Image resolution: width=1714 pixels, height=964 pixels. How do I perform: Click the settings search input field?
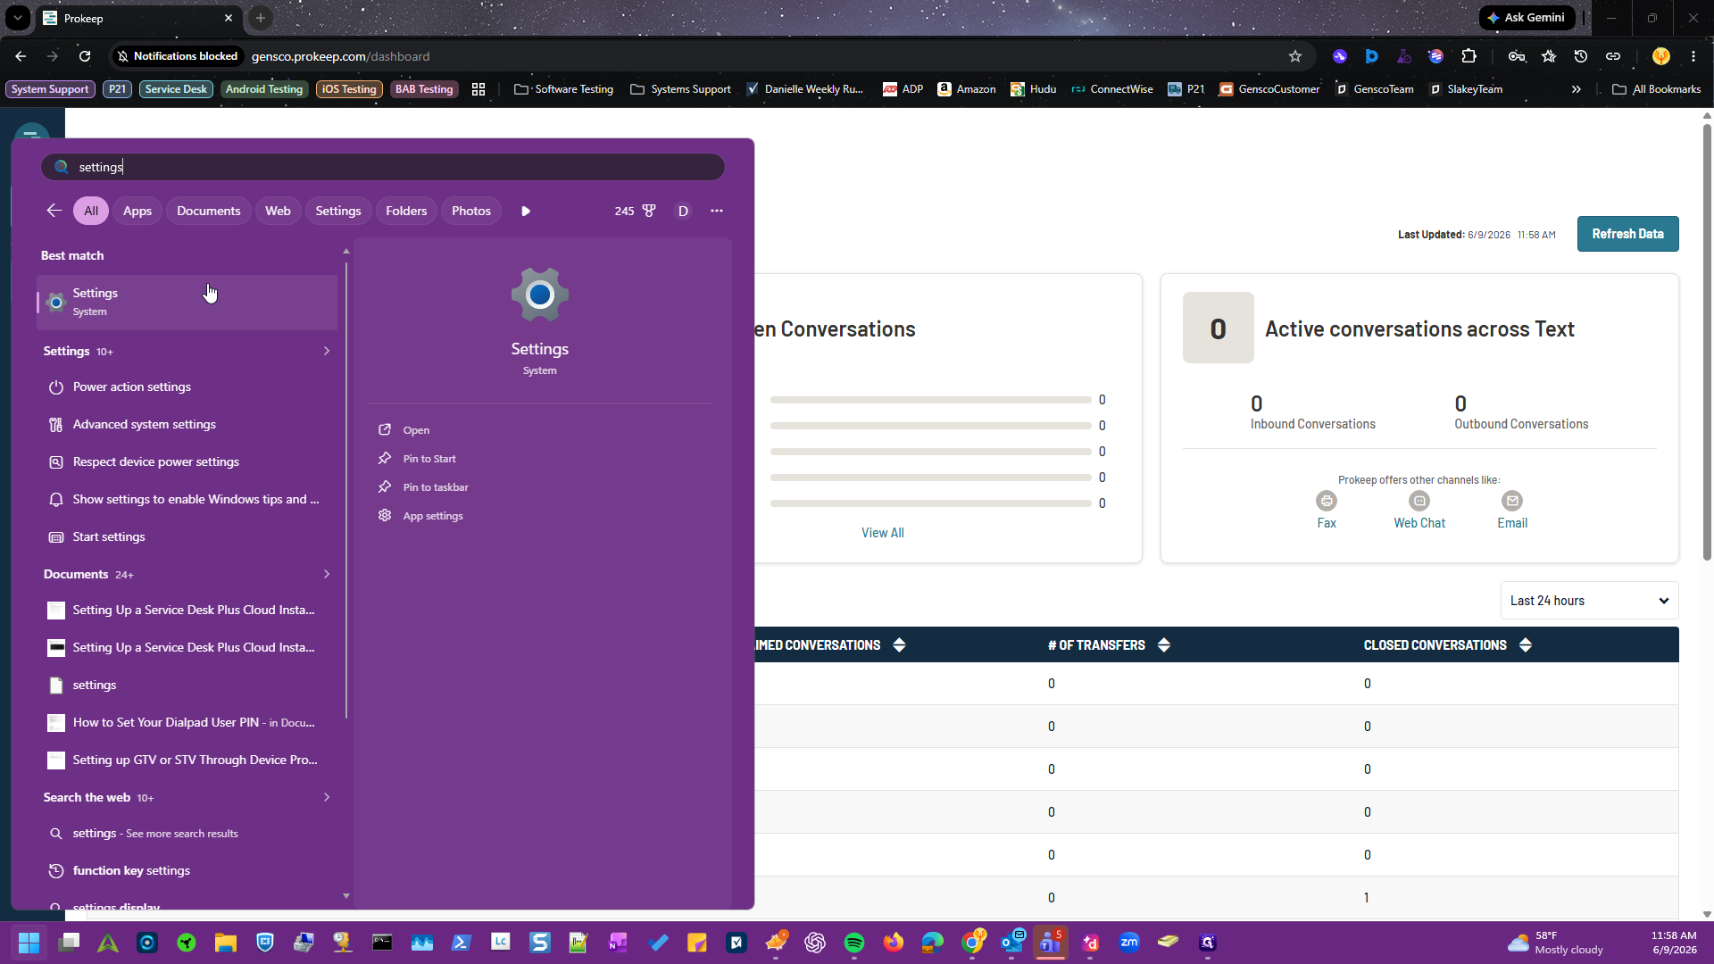point(383,167)
